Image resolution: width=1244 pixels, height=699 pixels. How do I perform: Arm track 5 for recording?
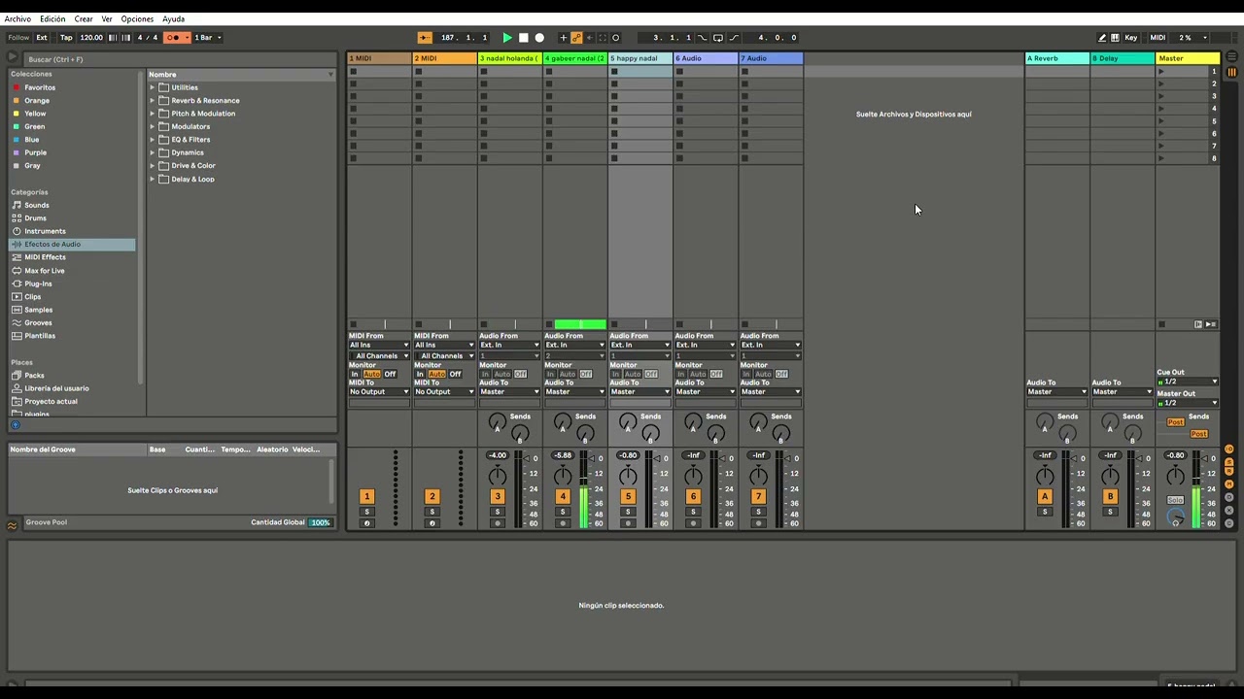628,523
